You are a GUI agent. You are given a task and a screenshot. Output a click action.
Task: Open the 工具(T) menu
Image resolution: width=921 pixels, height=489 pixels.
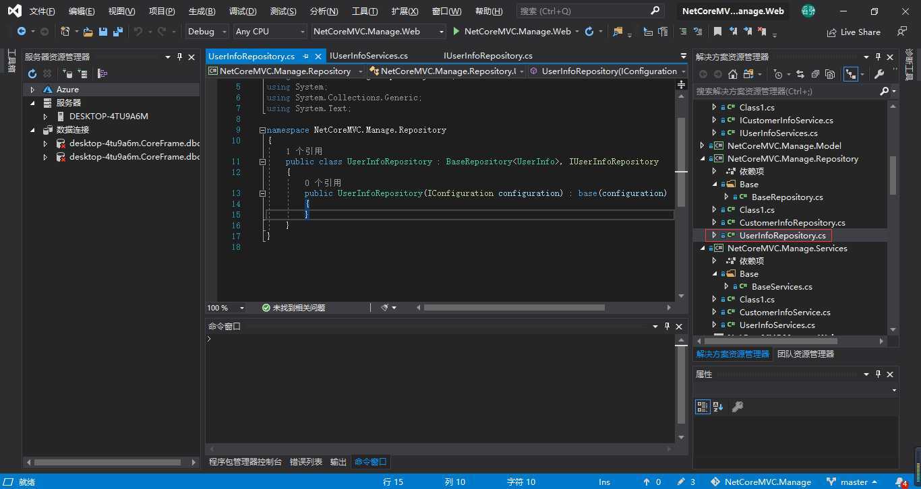[x=365, y=11]
